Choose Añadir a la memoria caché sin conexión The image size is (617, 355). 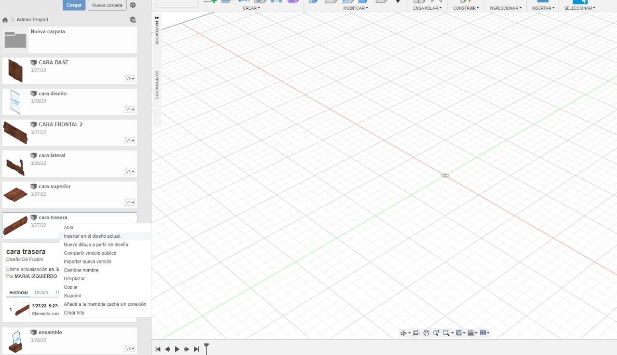pyautogui.click(x=105, y=304)
